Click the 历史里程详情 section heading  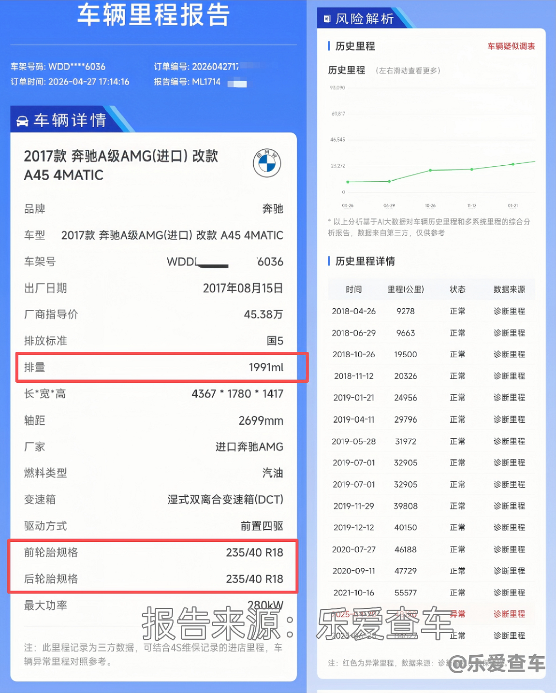pos(365,261)
